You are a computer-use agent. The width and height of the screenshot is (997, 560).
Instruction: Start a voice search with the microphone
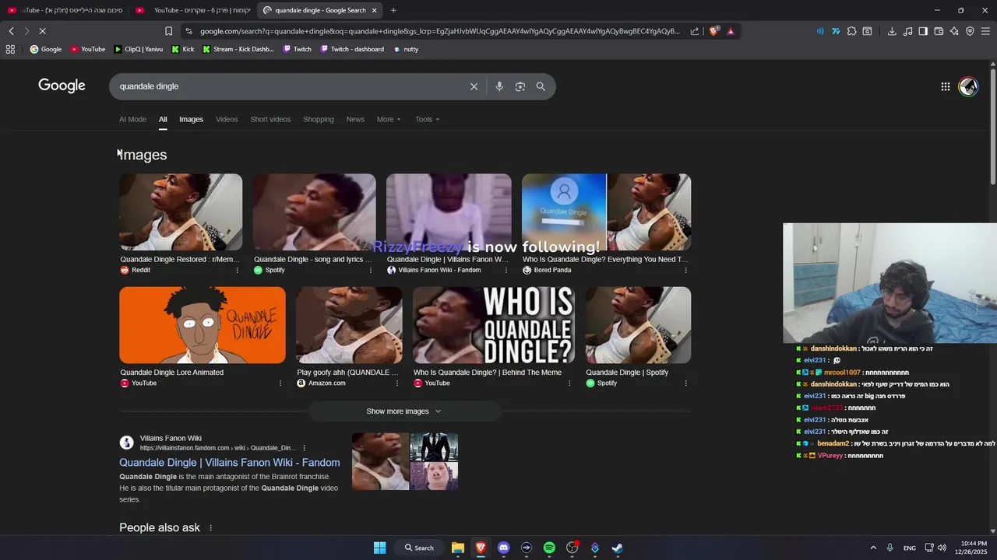coord(499,86)
